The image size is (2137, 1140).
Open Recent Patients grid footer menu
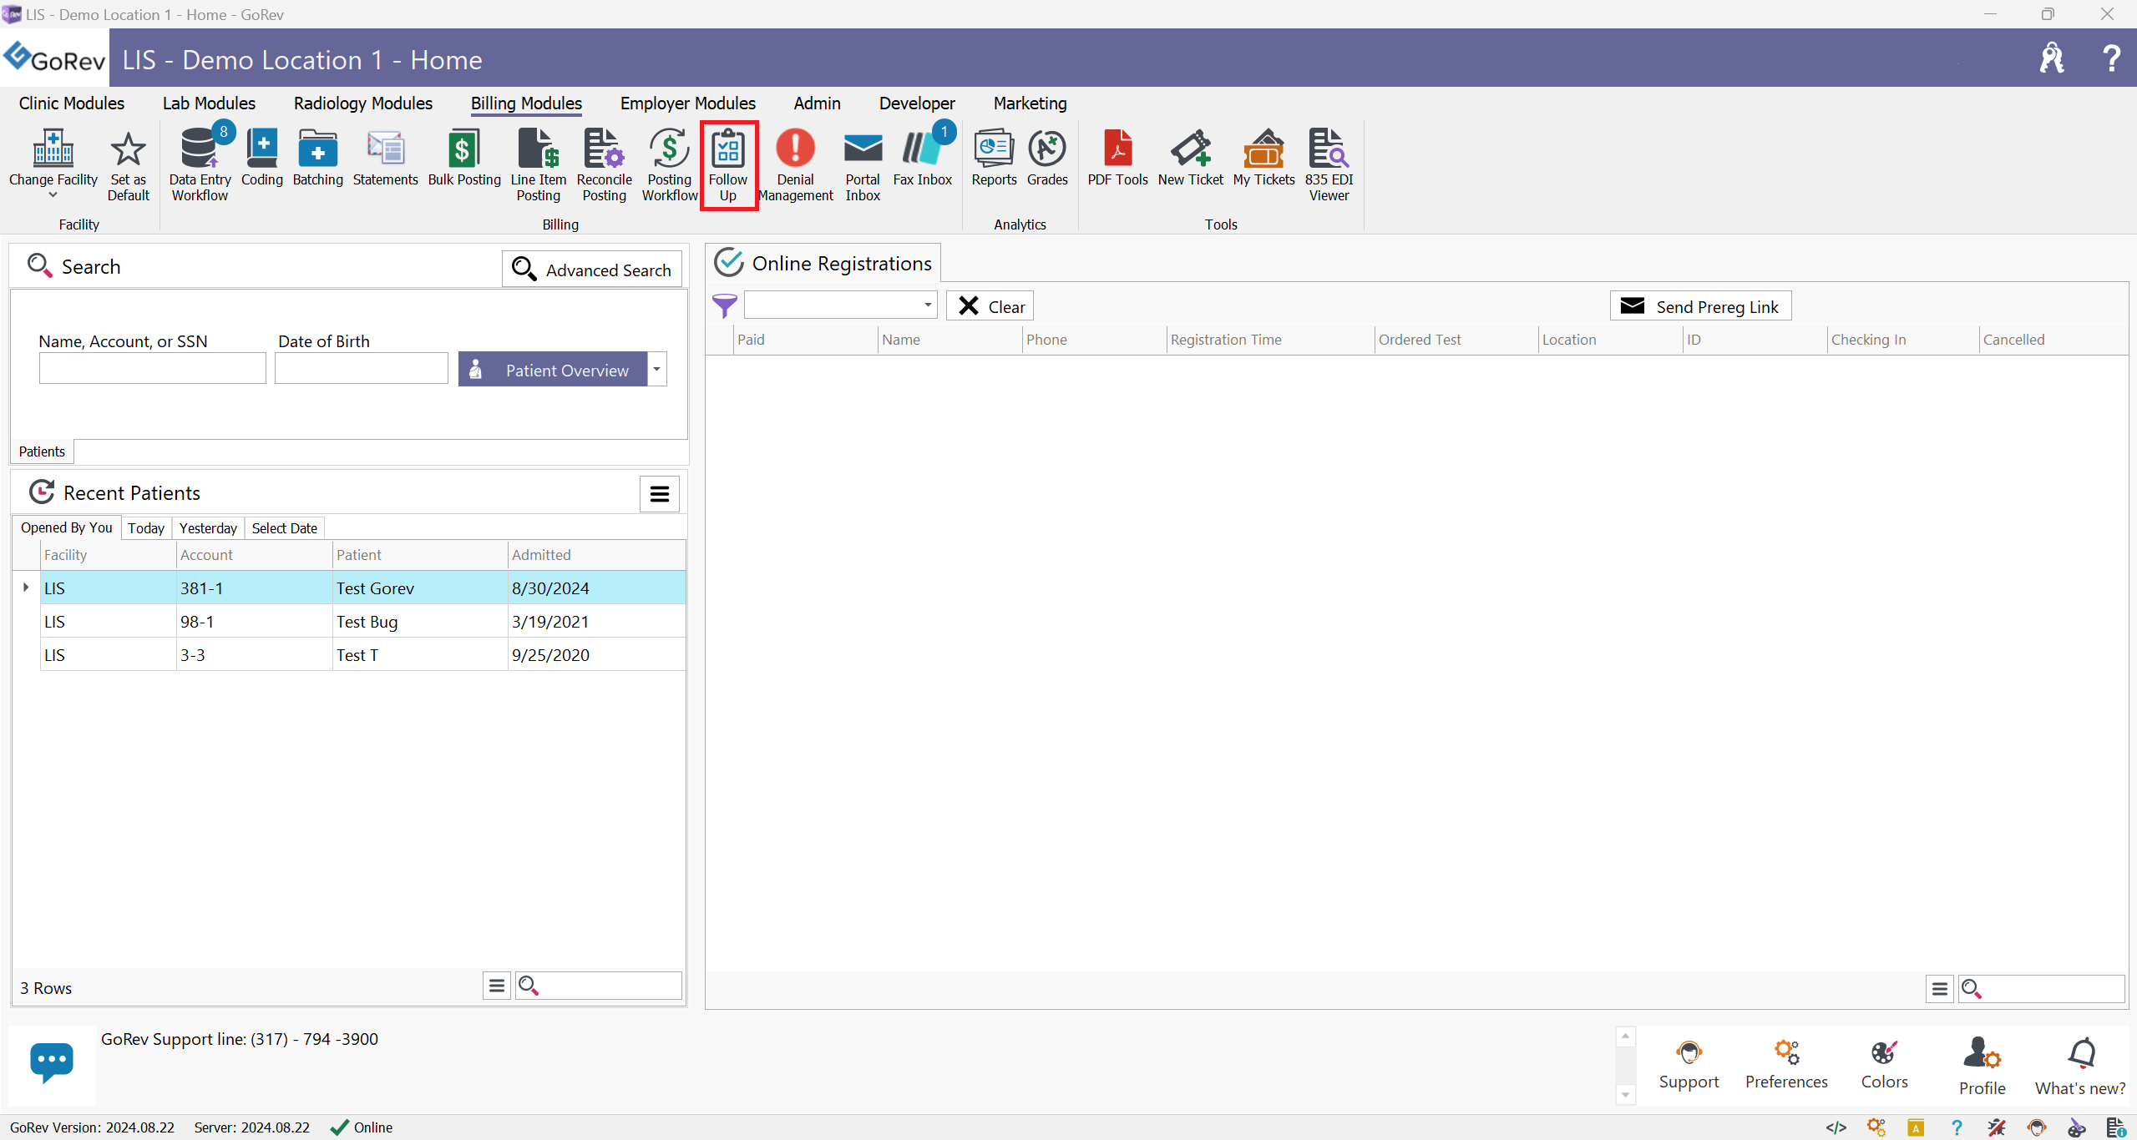[x=497, y=986]
